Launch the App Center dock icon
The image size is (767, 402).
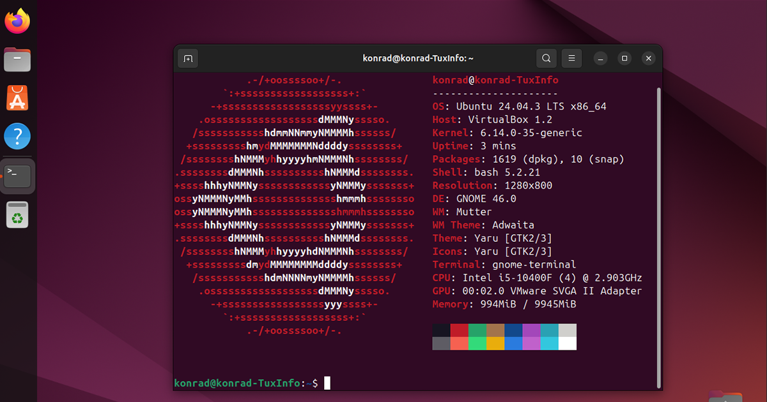pos(17,98)
